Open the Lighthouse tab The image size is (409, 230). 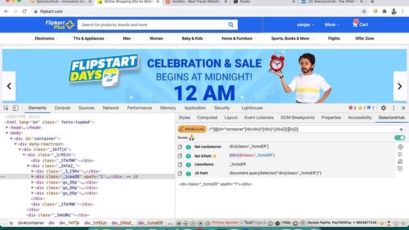point(252,108)
